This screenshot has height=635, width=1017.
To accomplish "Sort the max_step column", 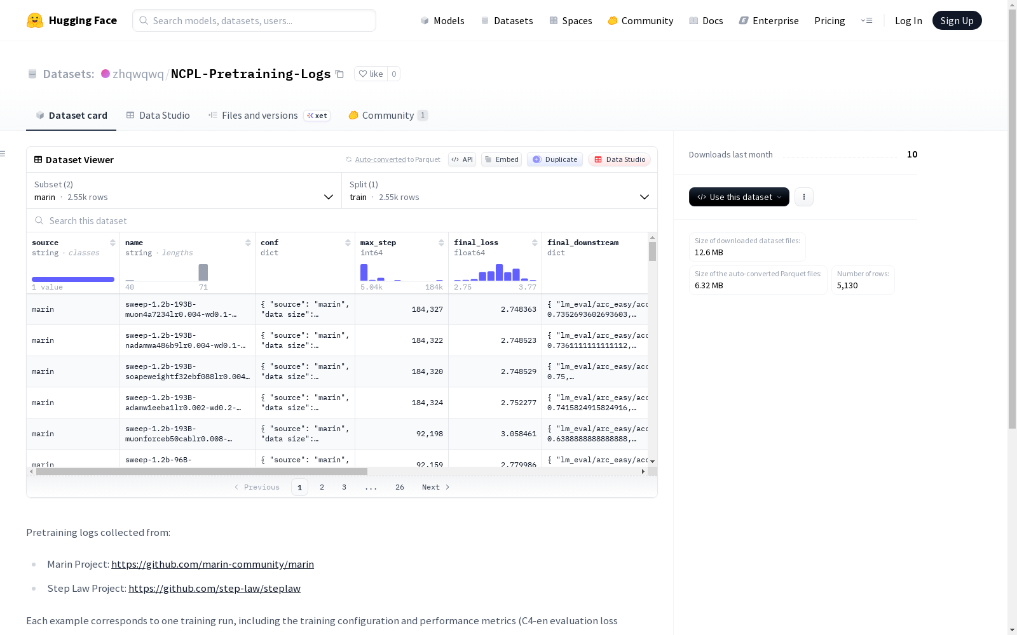I will [x=441, y=243].
